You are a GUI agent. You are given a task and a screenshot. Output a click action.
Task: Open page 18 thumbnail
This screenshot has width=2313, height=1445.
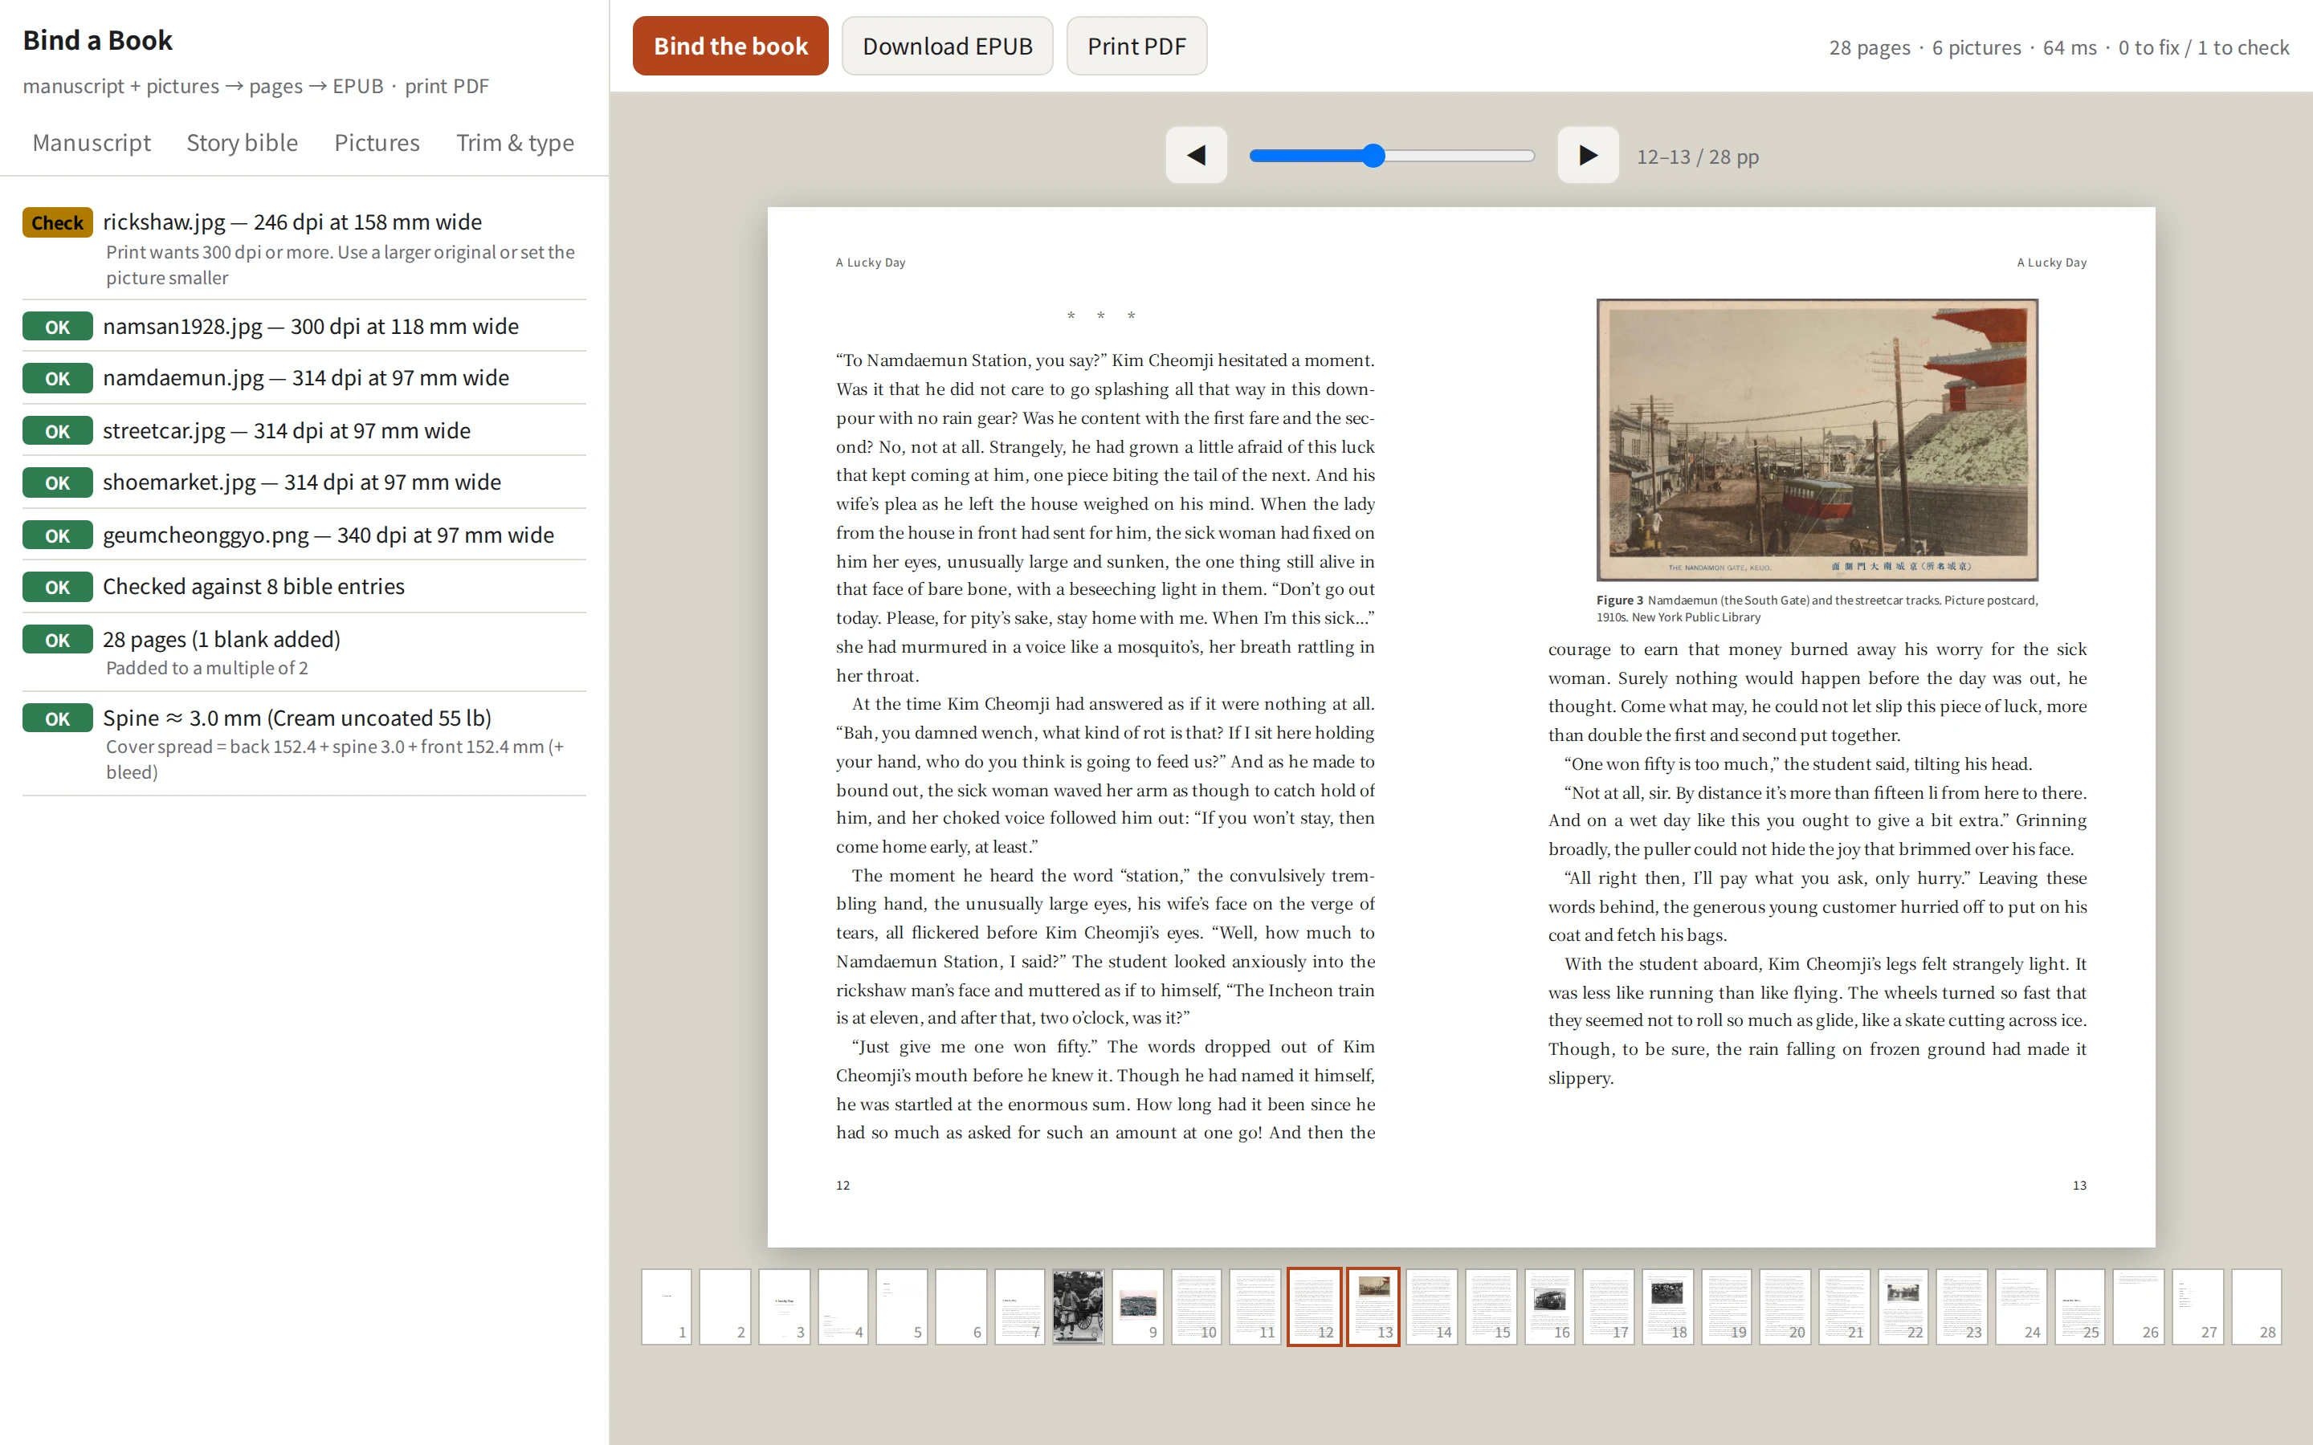click(1668, 1306)
